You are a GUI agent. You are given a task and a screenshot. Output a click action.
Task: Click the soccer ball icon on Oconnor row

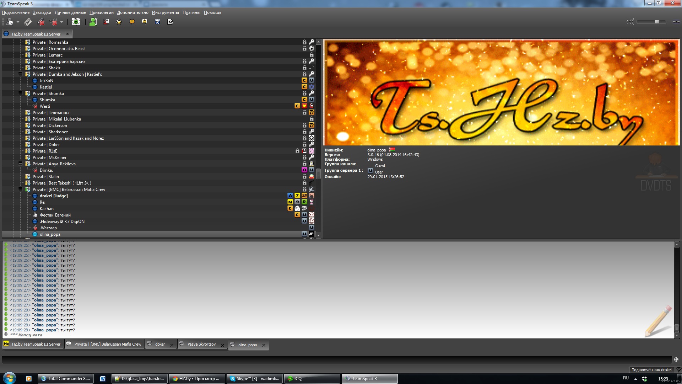(x=312, y=48)
